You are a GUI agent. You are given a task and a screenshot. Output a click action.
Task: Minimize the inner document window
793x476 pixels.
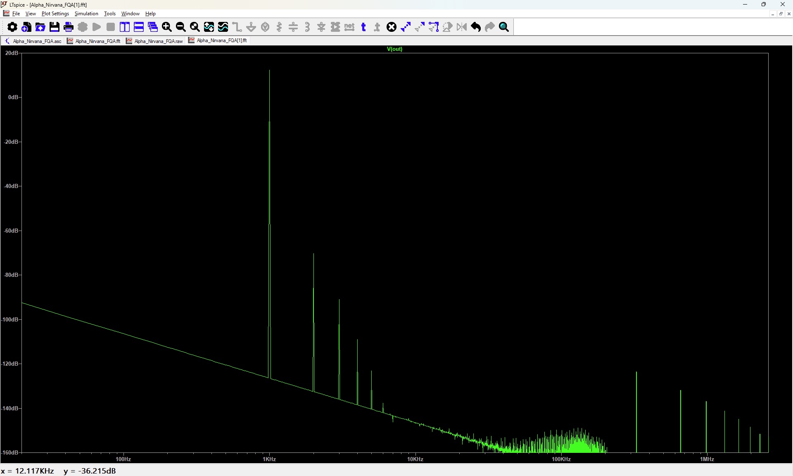tap(772, 14)
